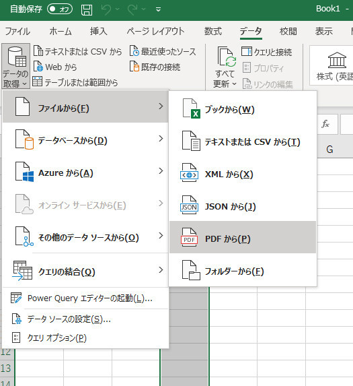The image size is (353, 386).
Task: Click the folder with page icon
Action: (191, 270)
